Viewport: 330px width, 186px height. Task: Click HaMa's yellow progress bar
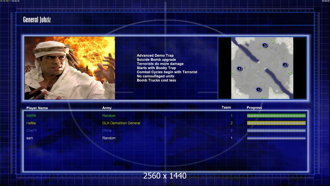(x=276, y=123)
